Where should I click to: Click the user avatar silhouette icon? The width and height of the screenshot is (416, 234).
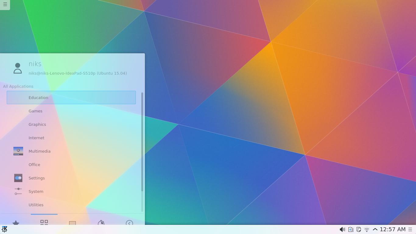tap(17, 68)
